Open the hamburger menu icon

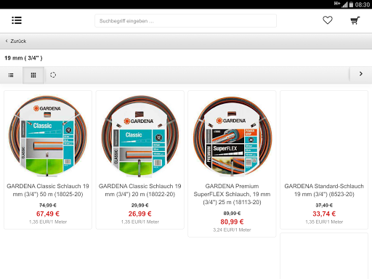[x=17, y=20]
